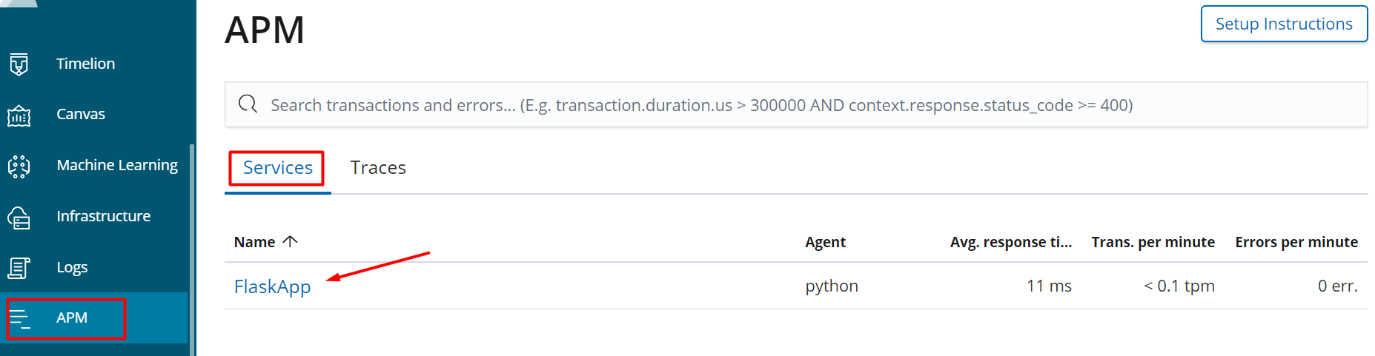The width and height of the screenshot is (1375, 356).
Task: Click the Timelion sidebar icon
Action: point(19,64)
